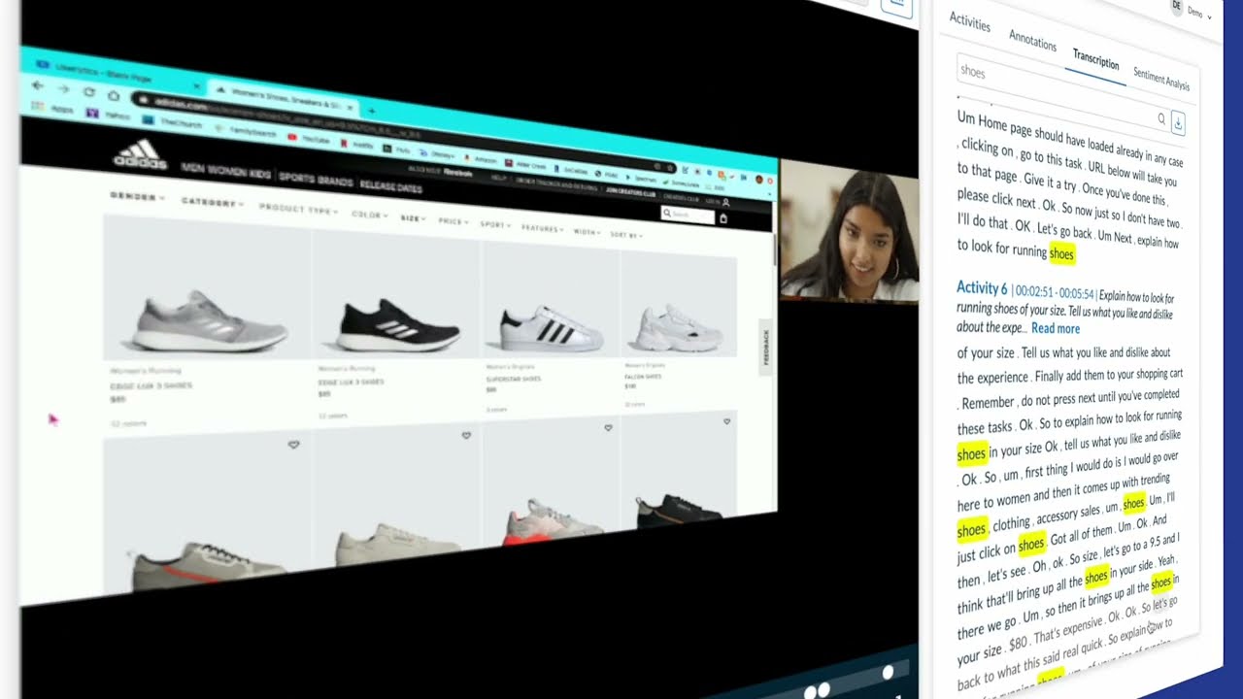Click the Activity 6 heading link
This screenshot has width=1243, height=699.
pos(982,288)
